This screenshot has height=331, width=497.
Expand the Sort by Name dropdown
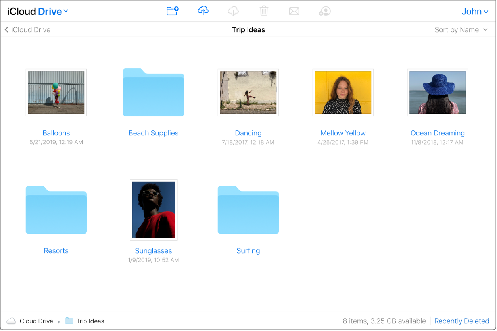pos(461,30)
